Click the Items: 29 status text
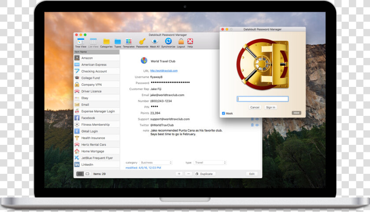 click(x=100, y=174)
